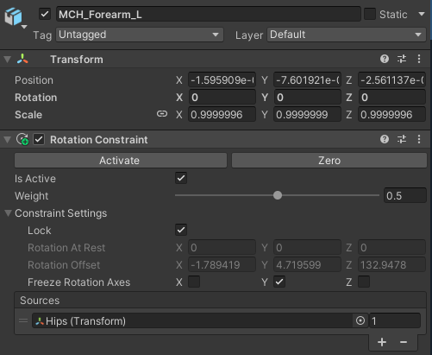Image resolution: width=432 pixels, height=355 pixels.
Task: Edit Rotation Y field
Action: [x=307, y=98]
